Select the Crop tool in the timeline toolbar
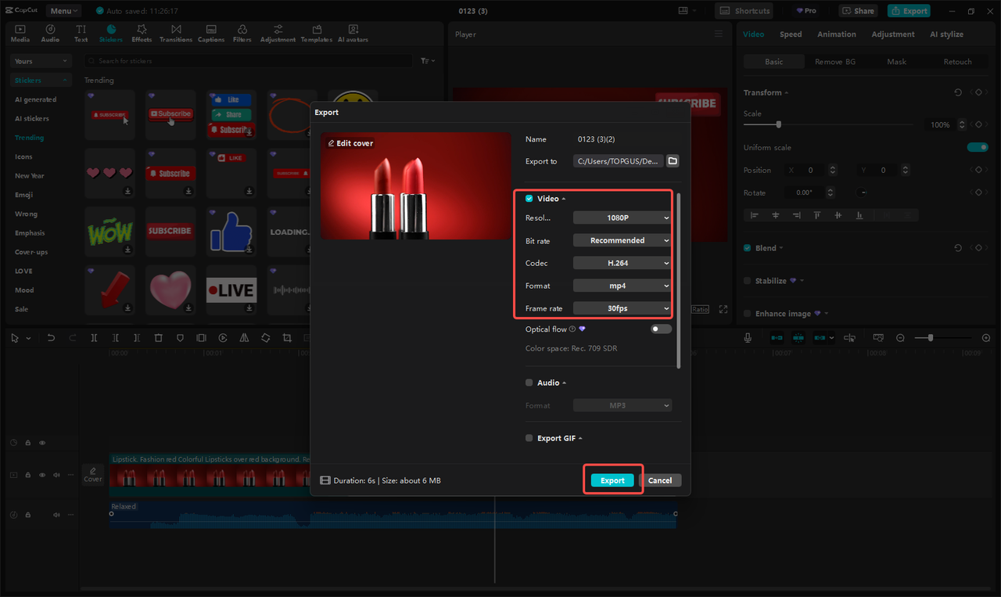The height and width of the screenshot is (597, 1001). click(287, 337)
